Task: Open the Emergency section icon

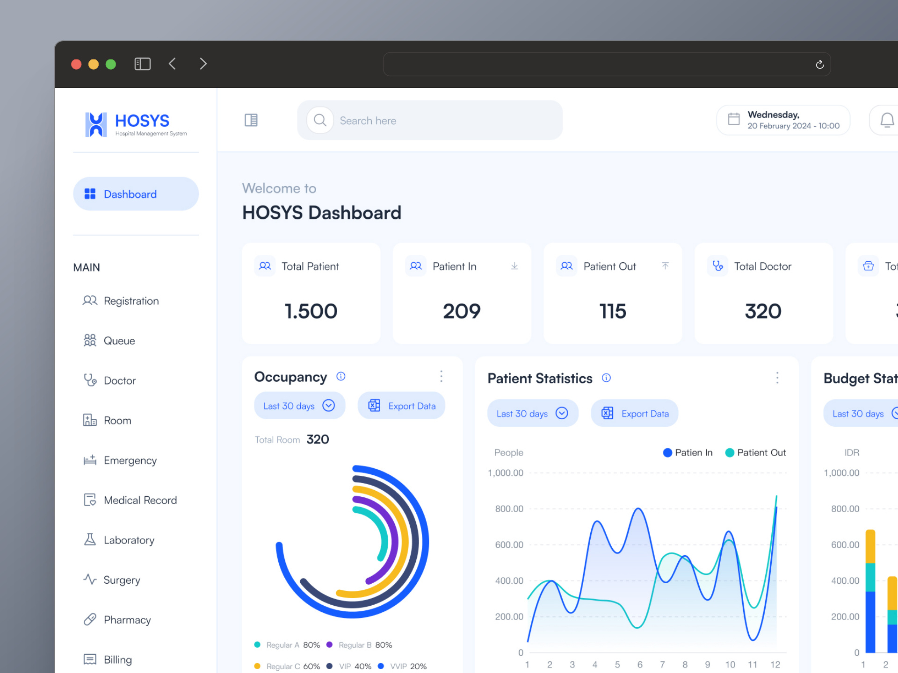Action: point(89,460)
